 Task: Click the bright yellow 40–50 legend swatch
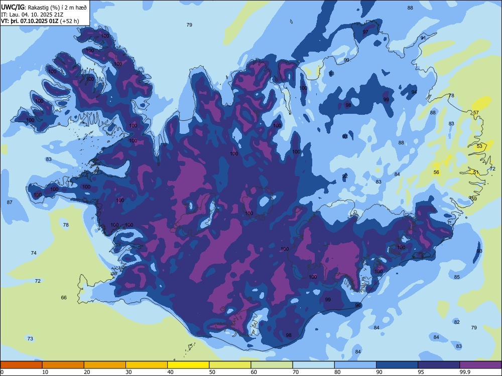point(188,365)
